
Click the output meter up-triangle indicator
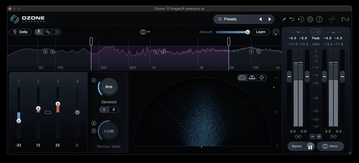click(x=333, y=33)
